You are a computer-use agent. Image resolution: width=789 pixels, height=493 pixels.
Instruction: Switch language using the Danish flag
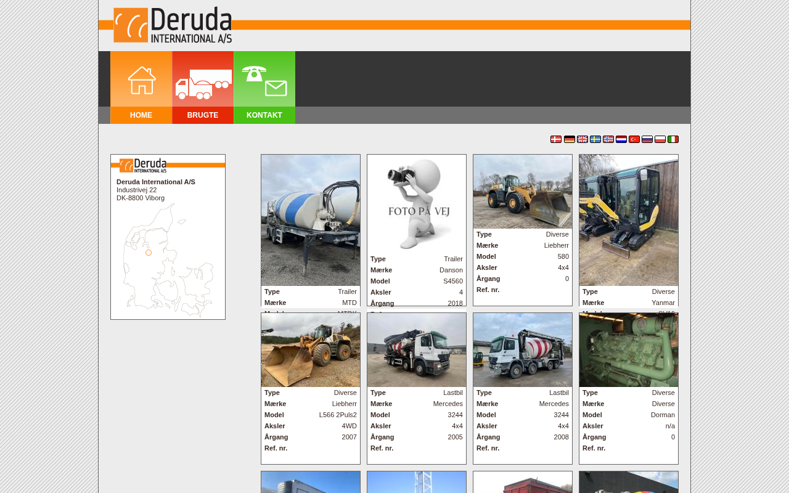556,139
